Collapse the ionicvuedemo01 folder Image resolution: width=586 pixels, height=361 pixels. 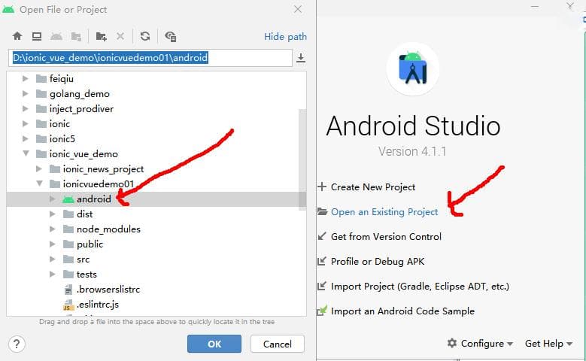point(39,184)
